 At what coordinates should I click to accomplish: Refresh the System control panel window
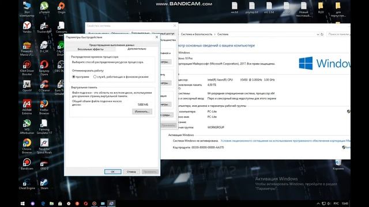pyautogui.click(x=322, y=34)
